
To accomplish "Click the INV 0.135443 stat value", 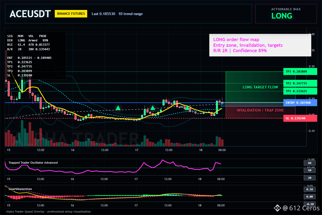I will 39,49.
